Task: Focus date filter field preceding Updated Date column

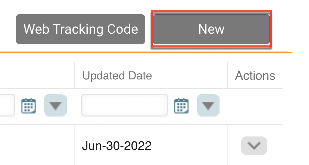Action: [7, 105]
